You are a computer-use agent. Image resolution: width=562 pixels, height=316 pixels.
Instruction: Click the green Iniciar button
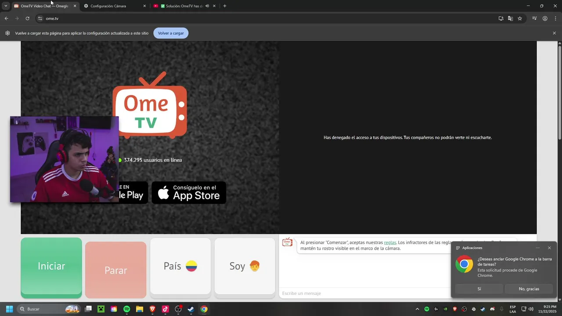click(x=51, y=268)
